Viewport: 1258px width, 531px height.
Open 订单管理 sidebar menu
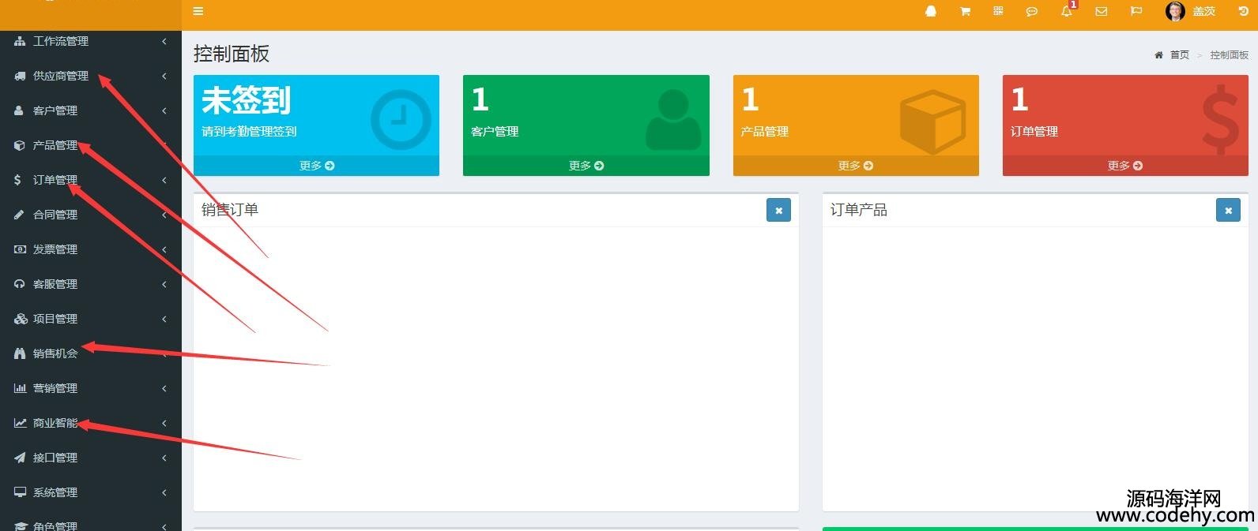tap(91, 180)
